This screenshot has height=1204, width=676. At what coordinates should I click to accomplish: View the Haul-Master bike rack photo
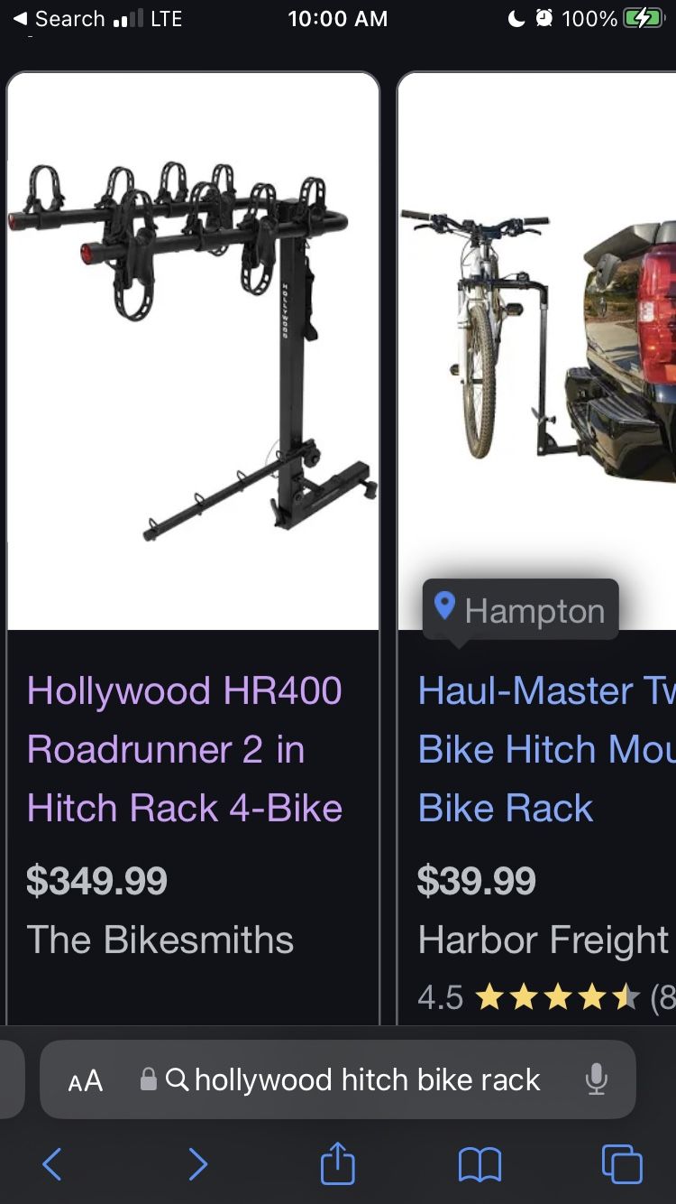tap(537, 351)
